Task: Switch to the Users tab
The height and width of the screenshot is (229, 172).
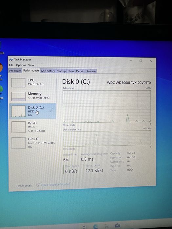Action: coord(71,71)
